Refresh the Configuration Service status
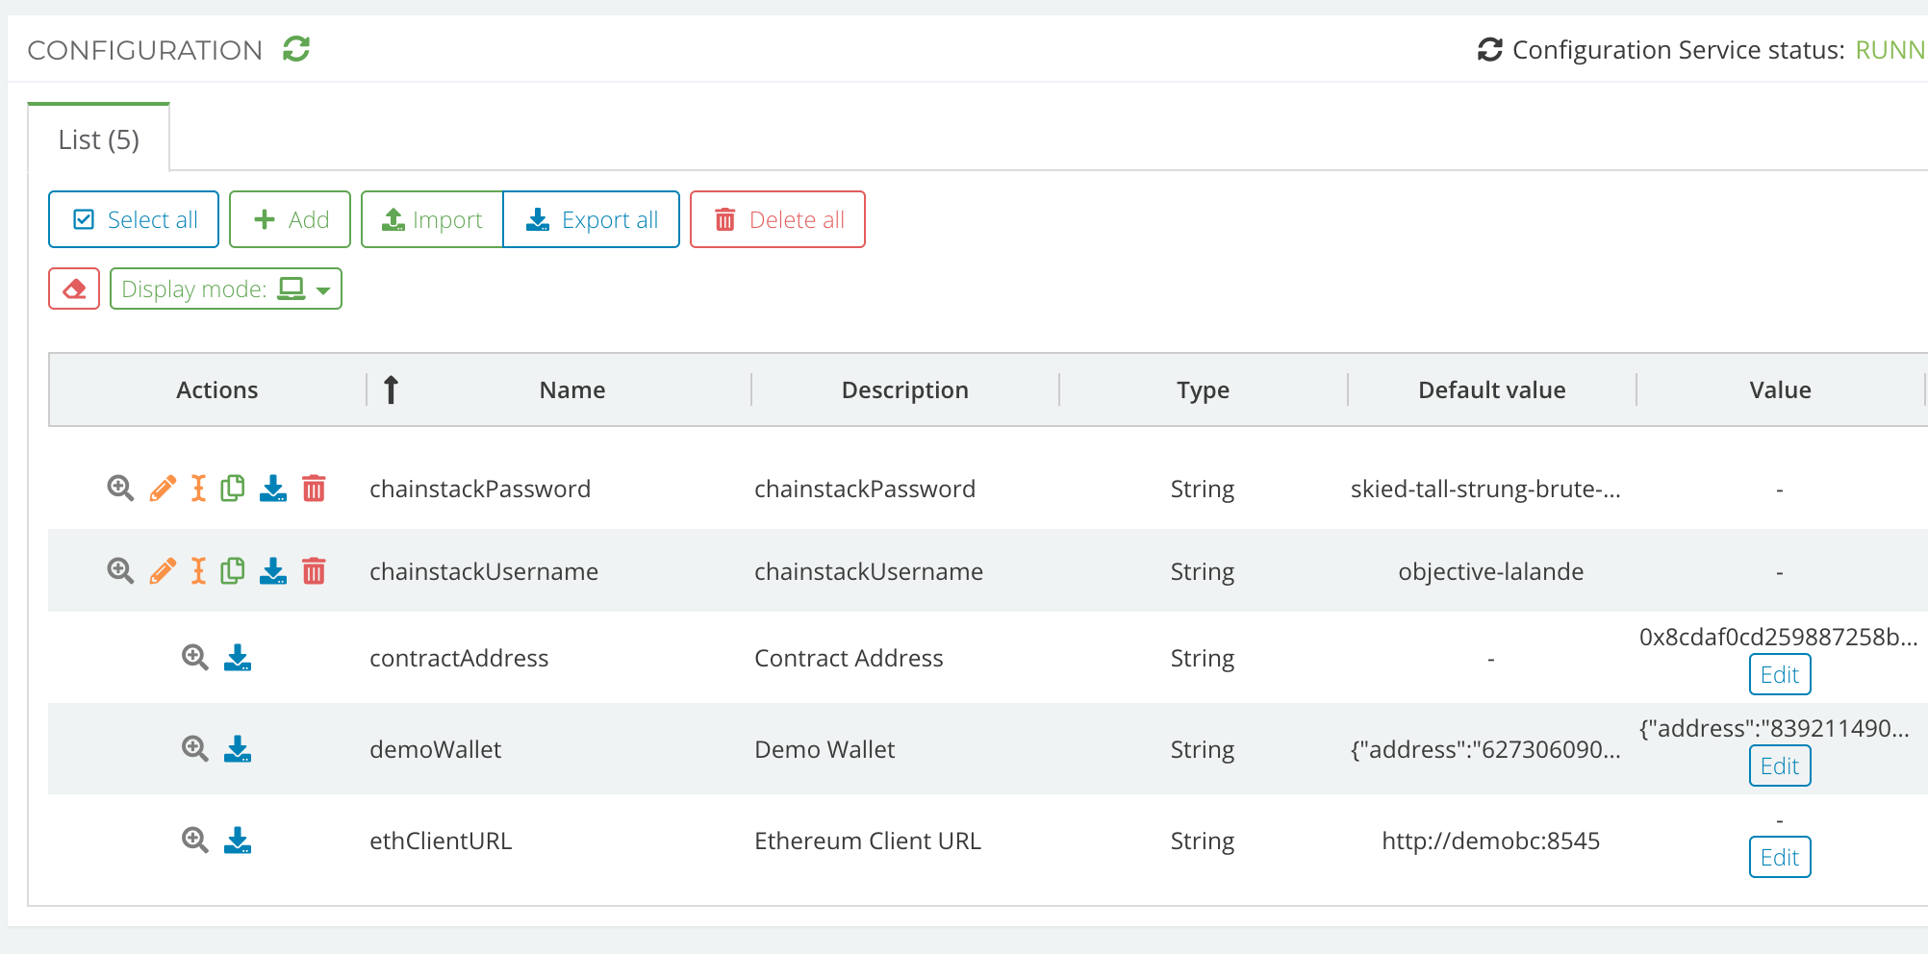Image resolution: width=1928 pixels, height=954 pixels. pos(1488,49)
